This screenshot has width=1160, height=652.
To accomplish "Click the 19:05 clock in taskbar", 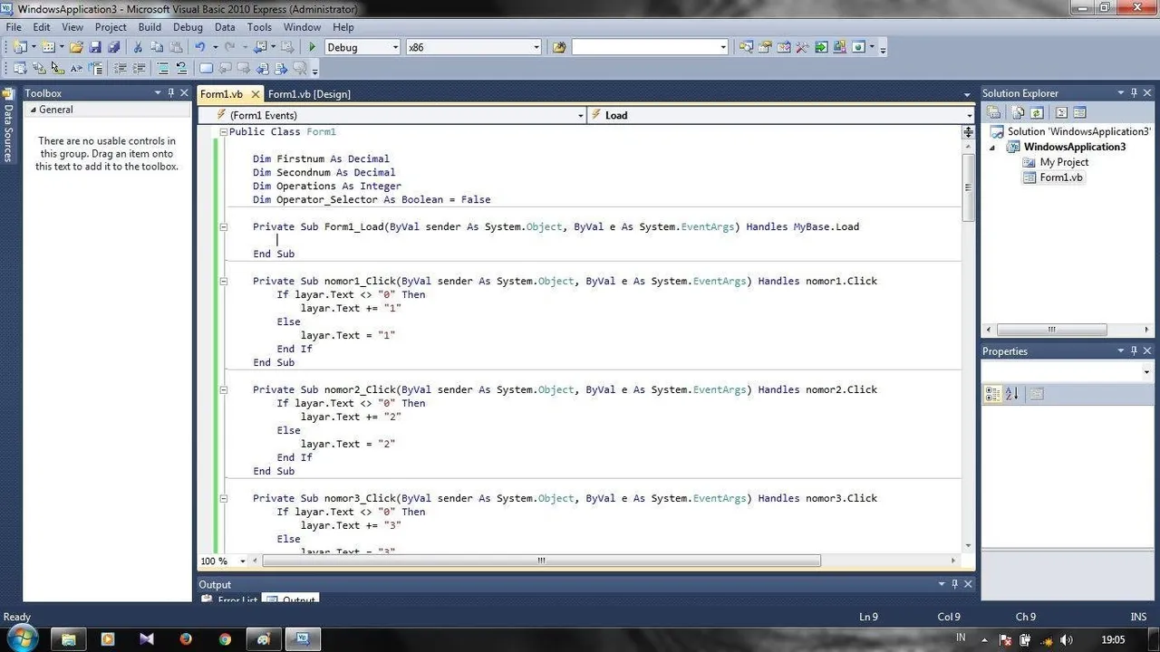I will tap(1113, 639).
